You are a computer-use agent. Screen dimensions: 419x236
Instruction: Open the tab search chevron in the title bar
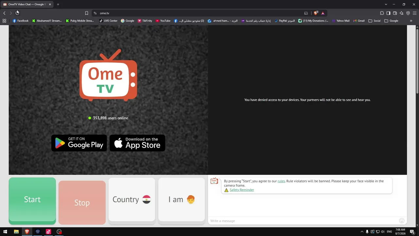point(386,4)
